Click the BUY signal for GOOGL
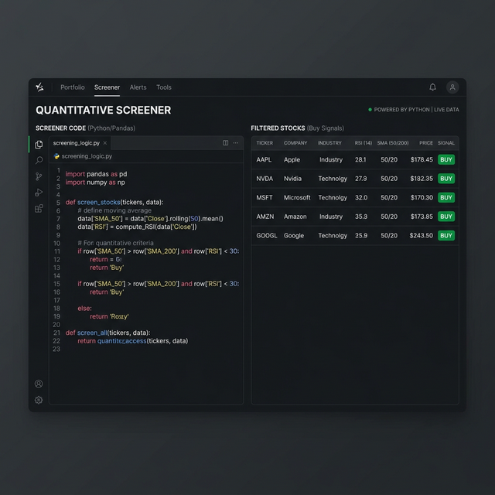The width and height of the screenshot is (495, 495). click(x=446, y=235)
